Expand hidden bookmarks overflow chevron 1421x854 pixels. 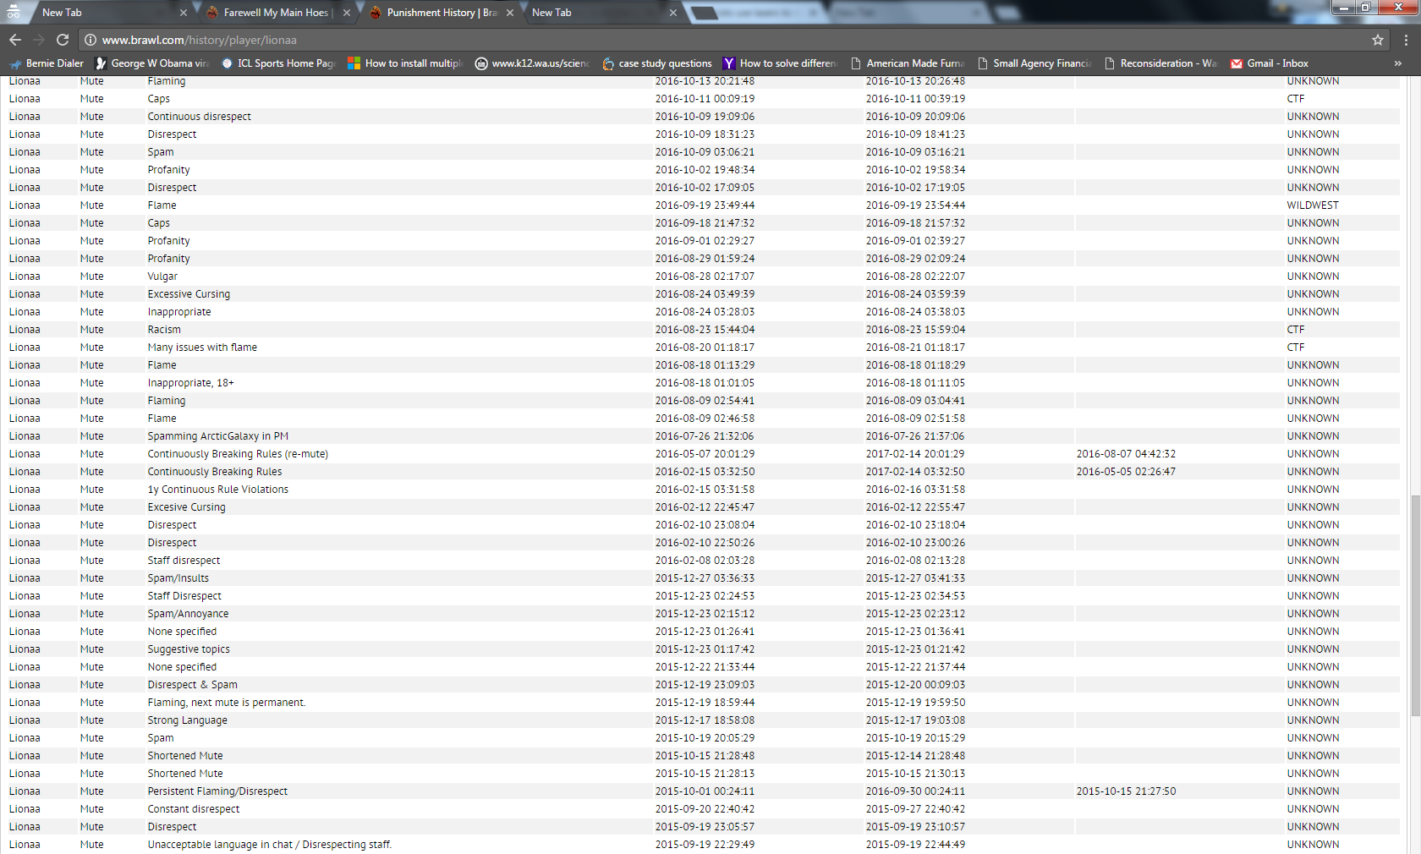tap(1398, 63)
